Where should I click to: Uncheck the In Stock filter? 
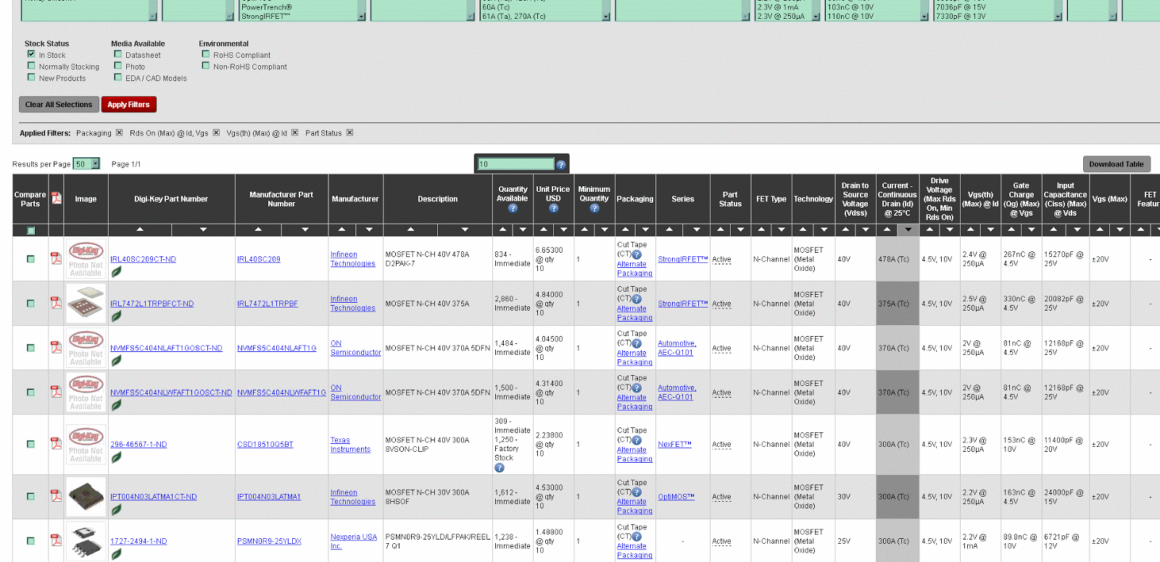click(31, 54)
